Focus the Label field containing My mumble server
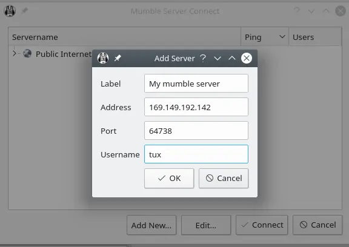The height and width of the screenshot is (247, 349). [x=196, y=84]
